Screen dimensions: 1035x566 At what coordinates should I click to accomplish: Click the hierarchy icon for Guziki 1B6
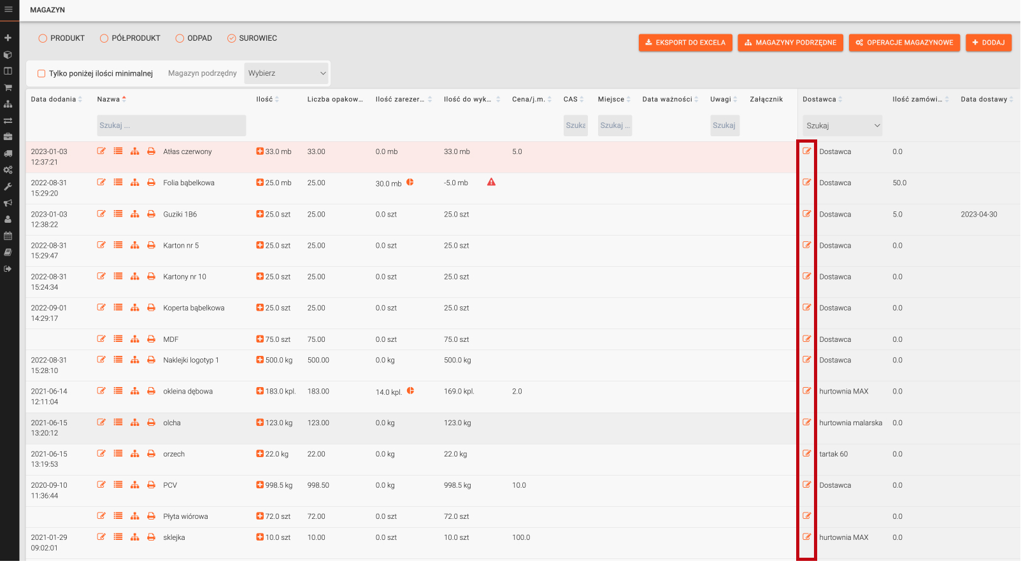tap(134, 215)
